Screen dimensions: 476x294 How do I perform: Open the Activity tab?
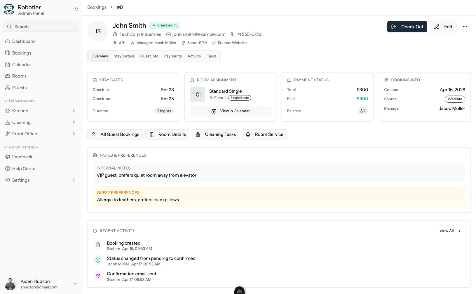coord(194,56)
